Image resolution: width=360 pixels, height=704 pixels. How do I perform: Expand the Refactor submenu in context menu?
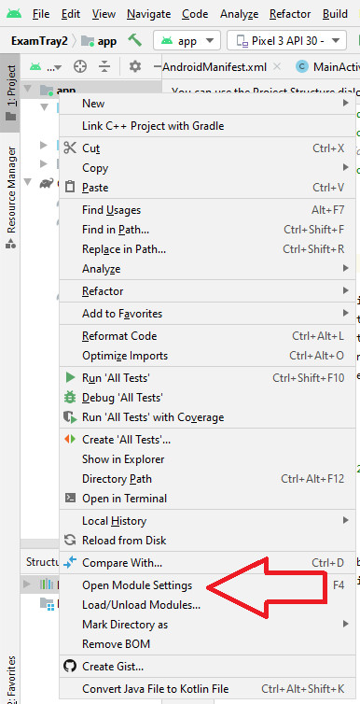(x=208, y=291)
